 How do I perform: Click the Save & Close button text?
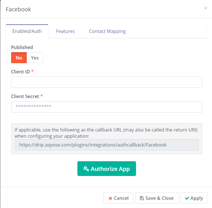[160, 198]
